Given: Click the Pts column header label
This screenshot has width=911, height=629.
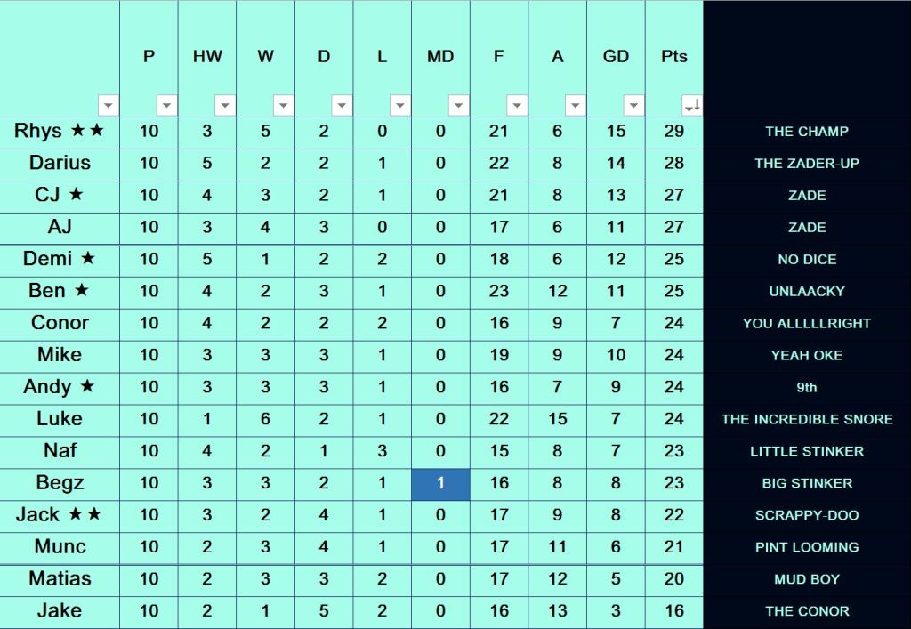Looking at the screenshot, I should [674, 57].
